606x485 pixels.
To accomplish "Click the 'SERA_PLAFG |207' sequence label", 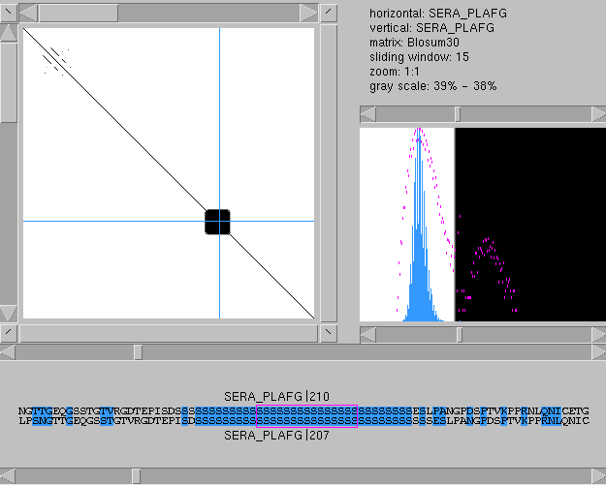I will pos(276,436).
